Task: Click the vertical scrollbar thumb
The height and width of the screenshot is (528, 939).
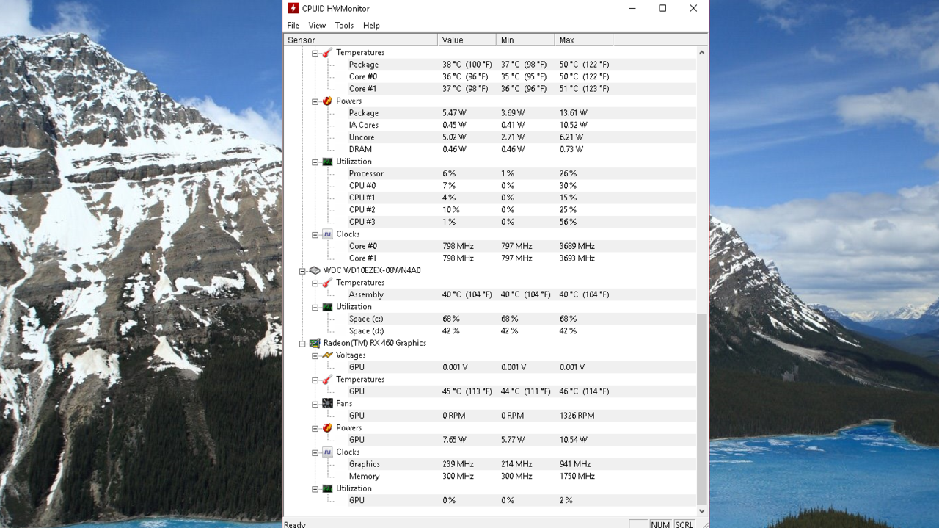Action: 702,409
